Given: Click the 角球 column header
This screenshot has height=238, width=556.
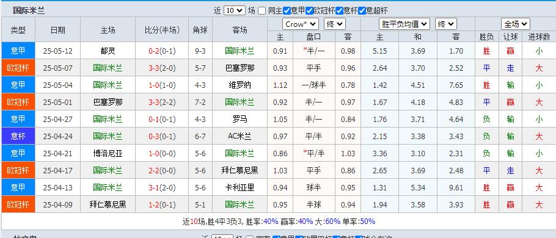Looking at the screenshot, I should (x=200, y=30).
